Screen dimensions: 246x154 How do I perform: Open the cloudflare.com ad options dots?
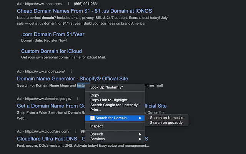(76, 131)
